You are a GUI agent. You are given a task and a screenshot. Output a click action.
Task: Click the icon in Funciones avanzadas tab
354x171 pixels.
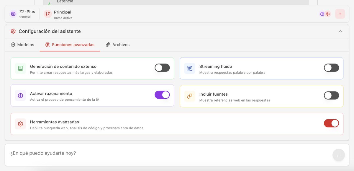tap(47, 45)
